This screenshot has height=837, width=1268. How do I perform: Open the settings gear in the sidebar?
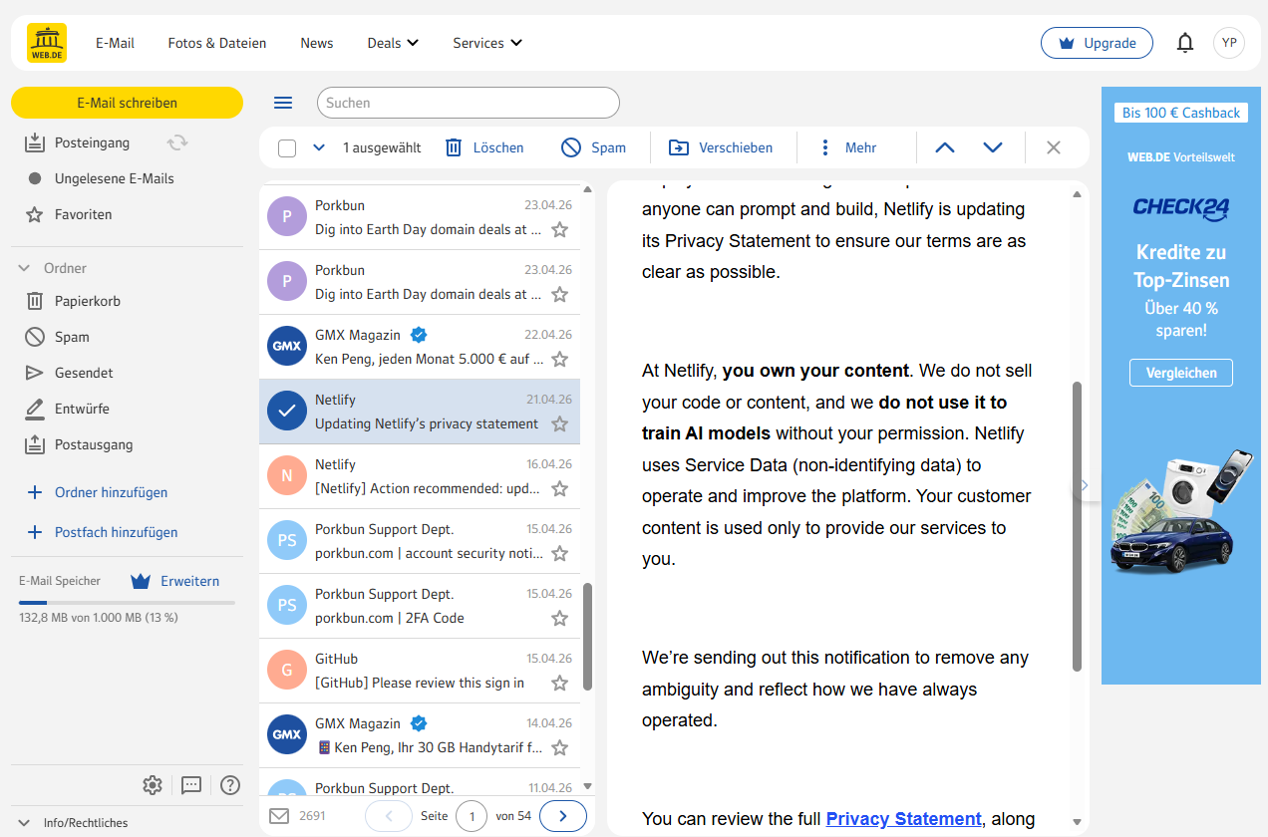pyautogui.click(x=153, y=785)
